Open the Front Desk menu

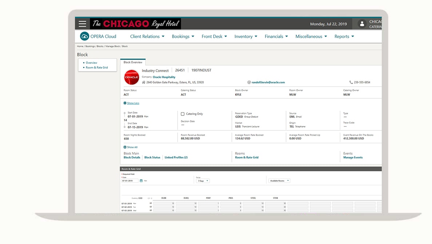click(214, 36)
